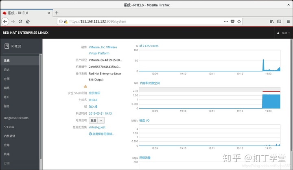Open the Firefox hamburger menu
This screenshot has width=293, height=170.
289,22
